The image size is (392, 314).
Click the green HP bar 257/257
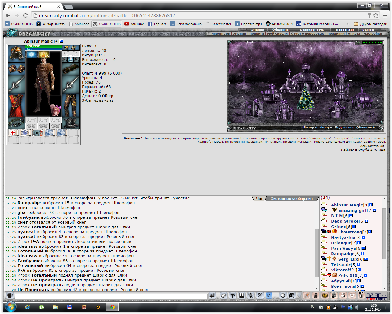click(44, 46)
